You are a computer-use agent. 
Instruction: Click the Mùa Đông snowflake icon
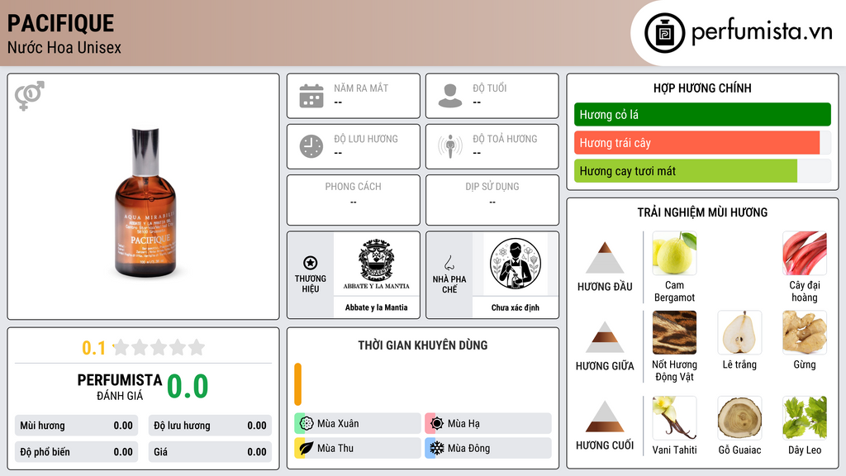437,448
